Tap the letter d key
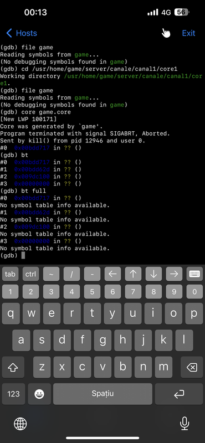Image resolution: width=205 pixels, height=443 pixels. tap(62, 340)
